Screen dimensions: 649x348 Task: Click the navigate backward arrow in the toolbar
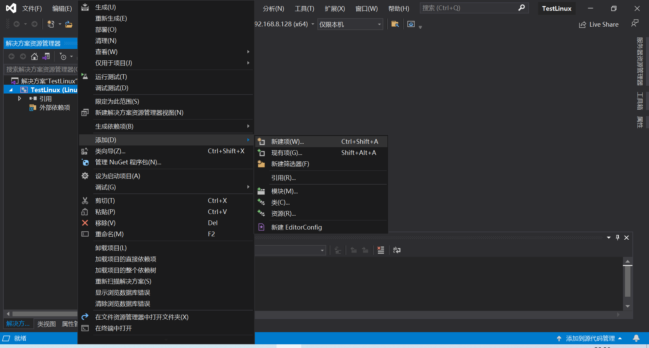point(17,24)
